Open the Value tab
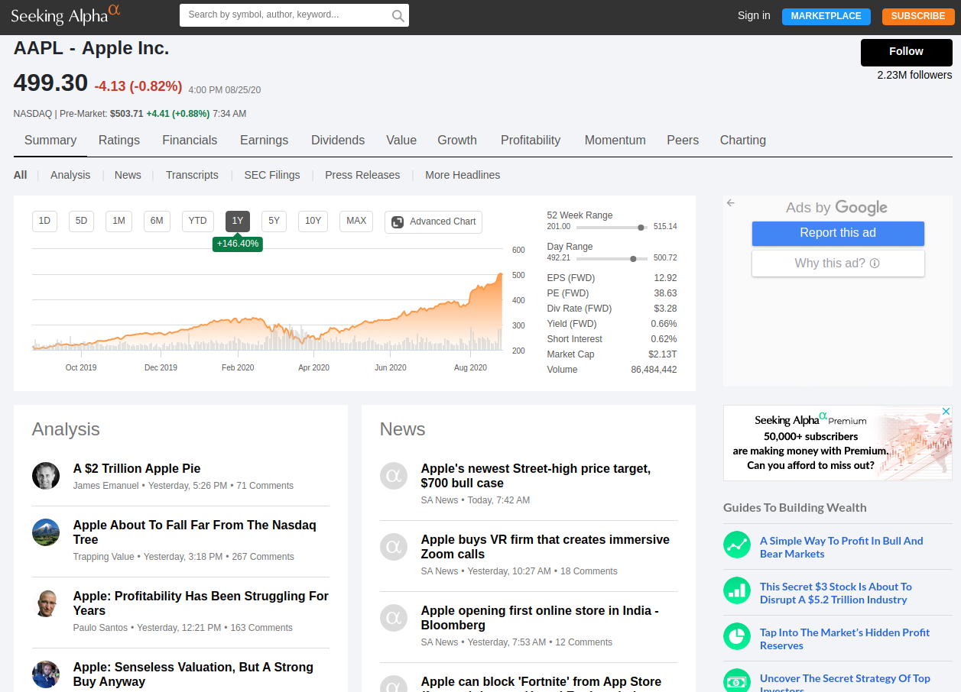 tap(401, 141)
